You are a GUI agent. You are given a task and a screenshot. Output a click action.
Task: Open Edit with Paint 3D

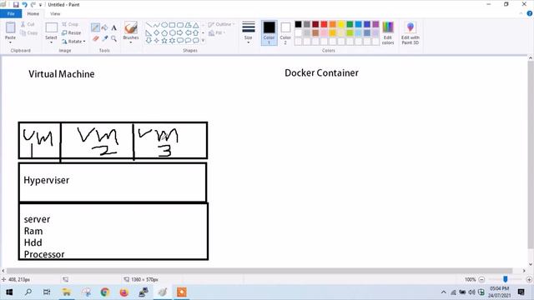410,33
